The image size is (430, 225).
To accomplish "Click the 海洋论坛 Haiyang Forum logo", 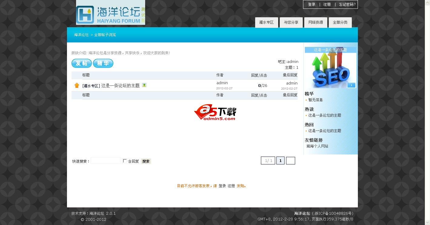I will coord(111,12).
